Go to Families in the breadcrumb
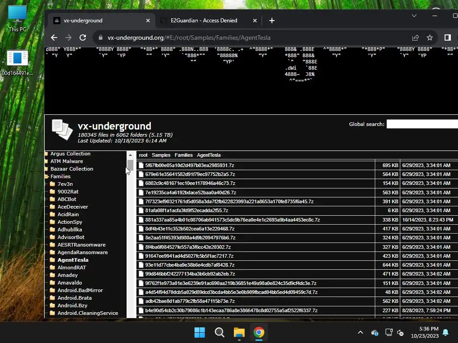 click(184, 155)
